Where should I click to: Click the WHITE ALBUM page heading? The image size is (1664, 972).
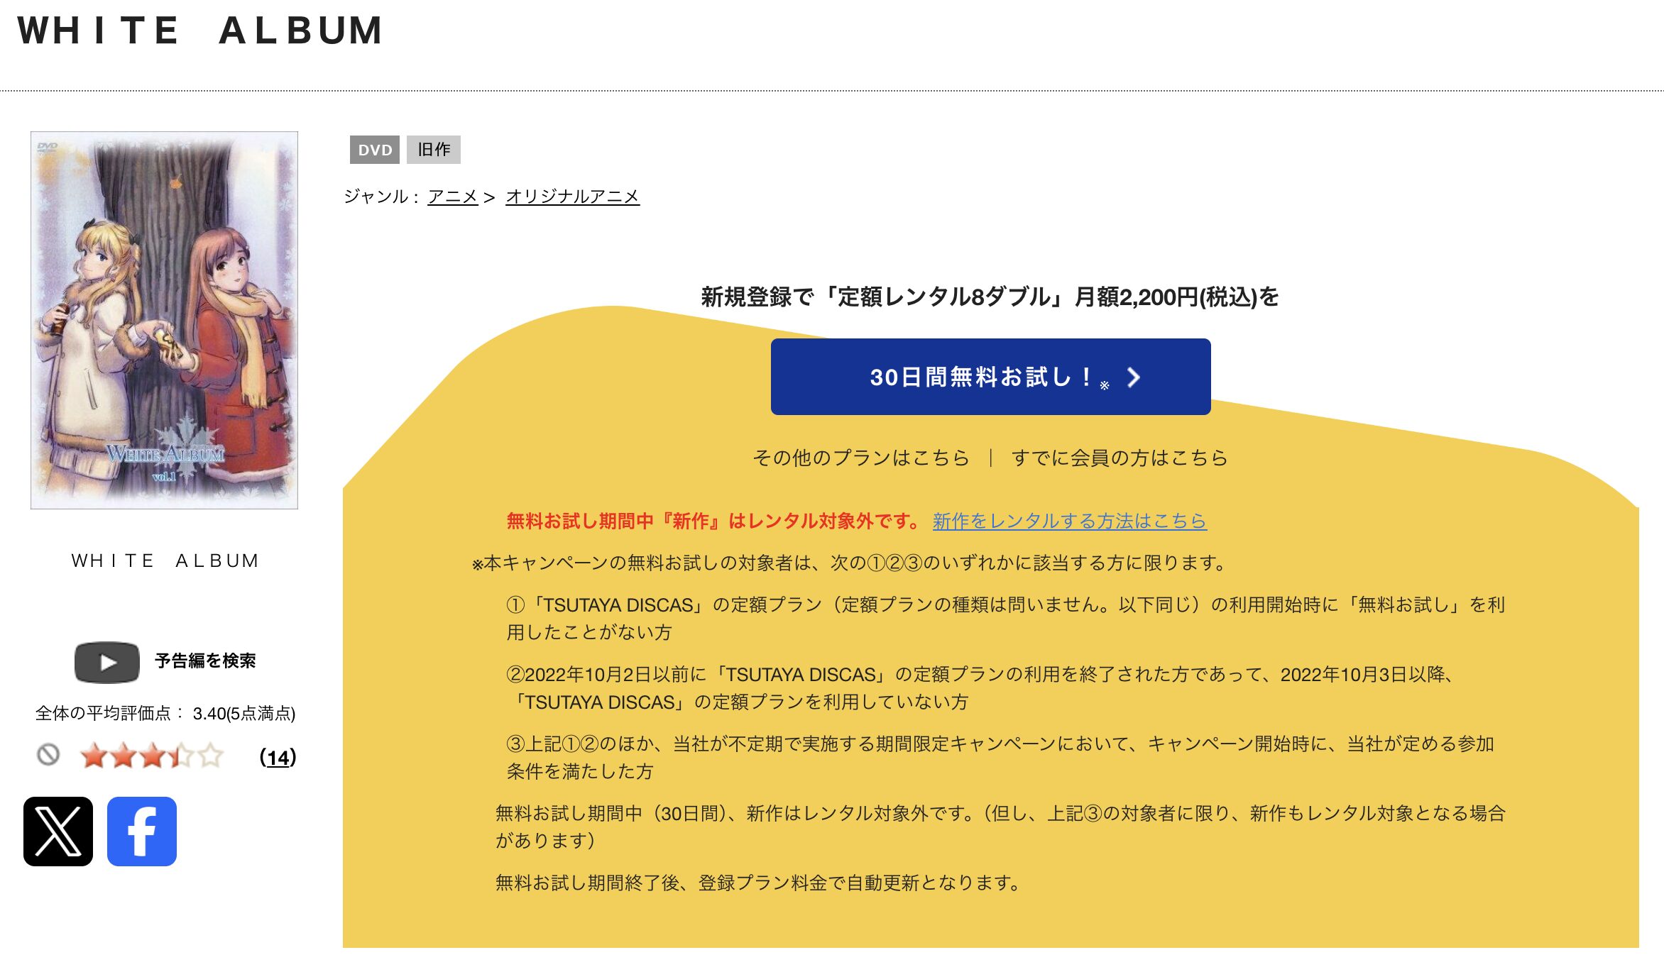200,31
